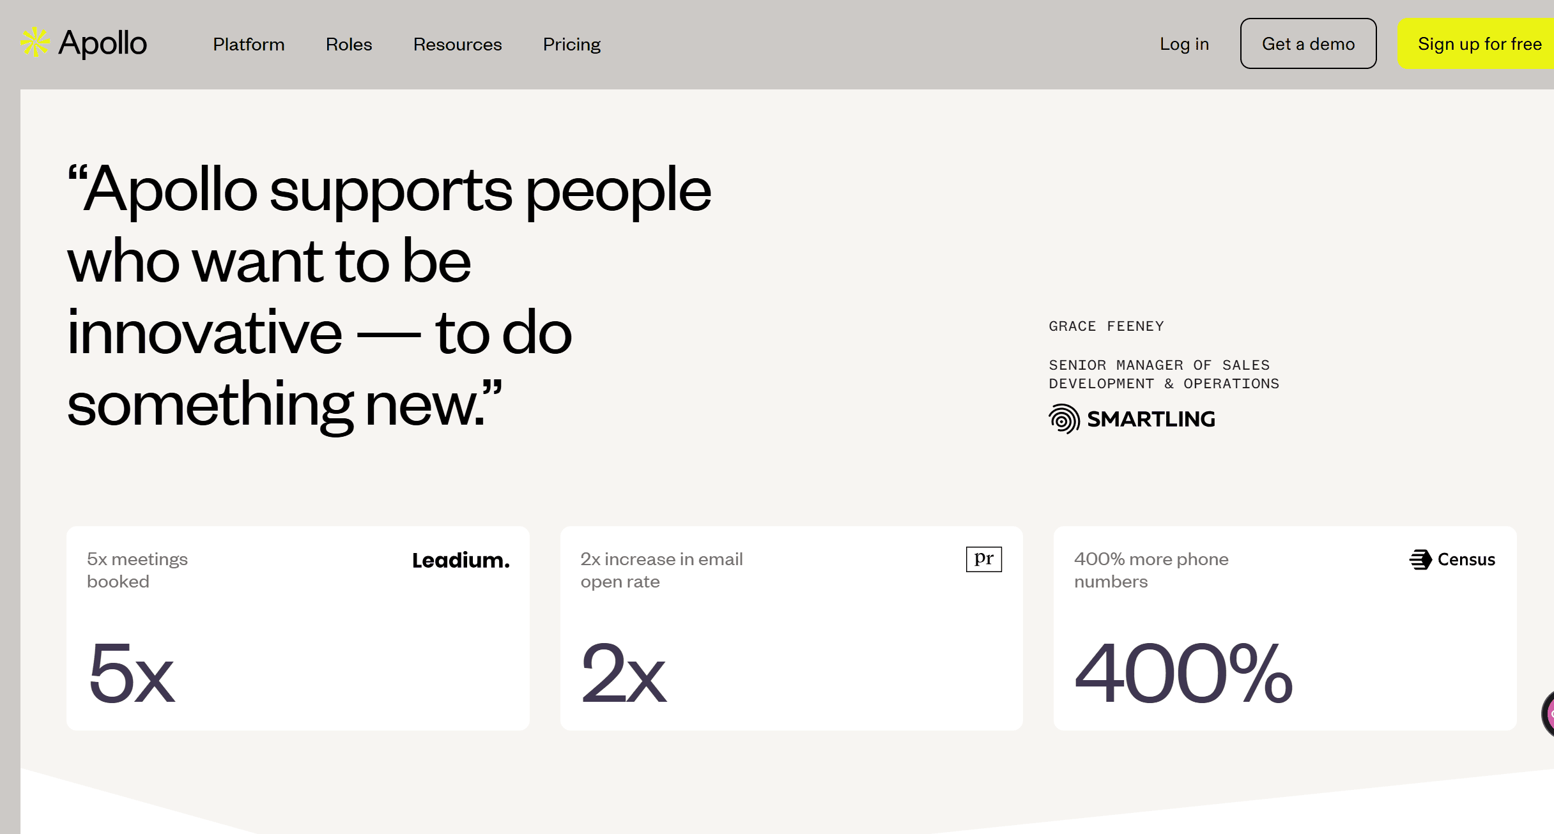Click the boxed pr logo

tap(983, 559)
